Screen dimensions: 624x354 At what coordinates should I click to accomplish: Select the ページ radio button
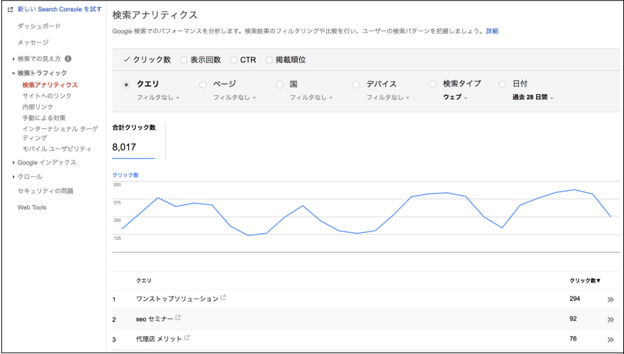click(203, 84)
